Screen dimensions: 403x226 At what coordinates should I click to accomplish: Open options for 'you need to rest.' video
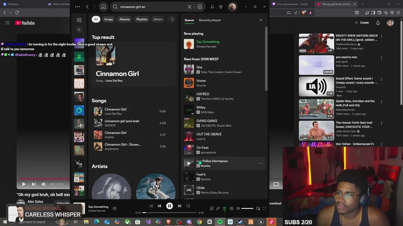pyautogui.click(x=382, y=58)
